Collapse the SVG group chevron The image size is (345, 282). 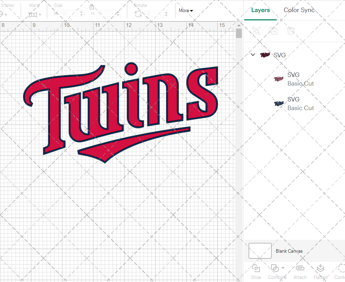pyautogui.click(x=253, y=55)
